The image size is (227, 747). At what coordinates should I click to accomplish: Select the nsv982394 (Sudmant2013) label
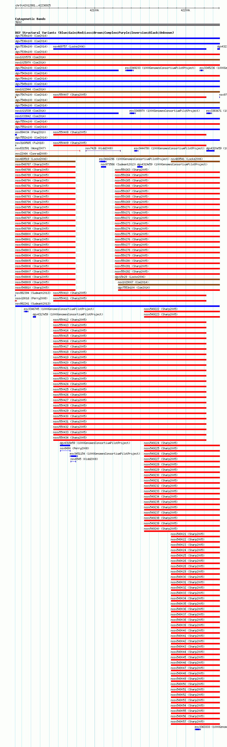pos(33,293)
